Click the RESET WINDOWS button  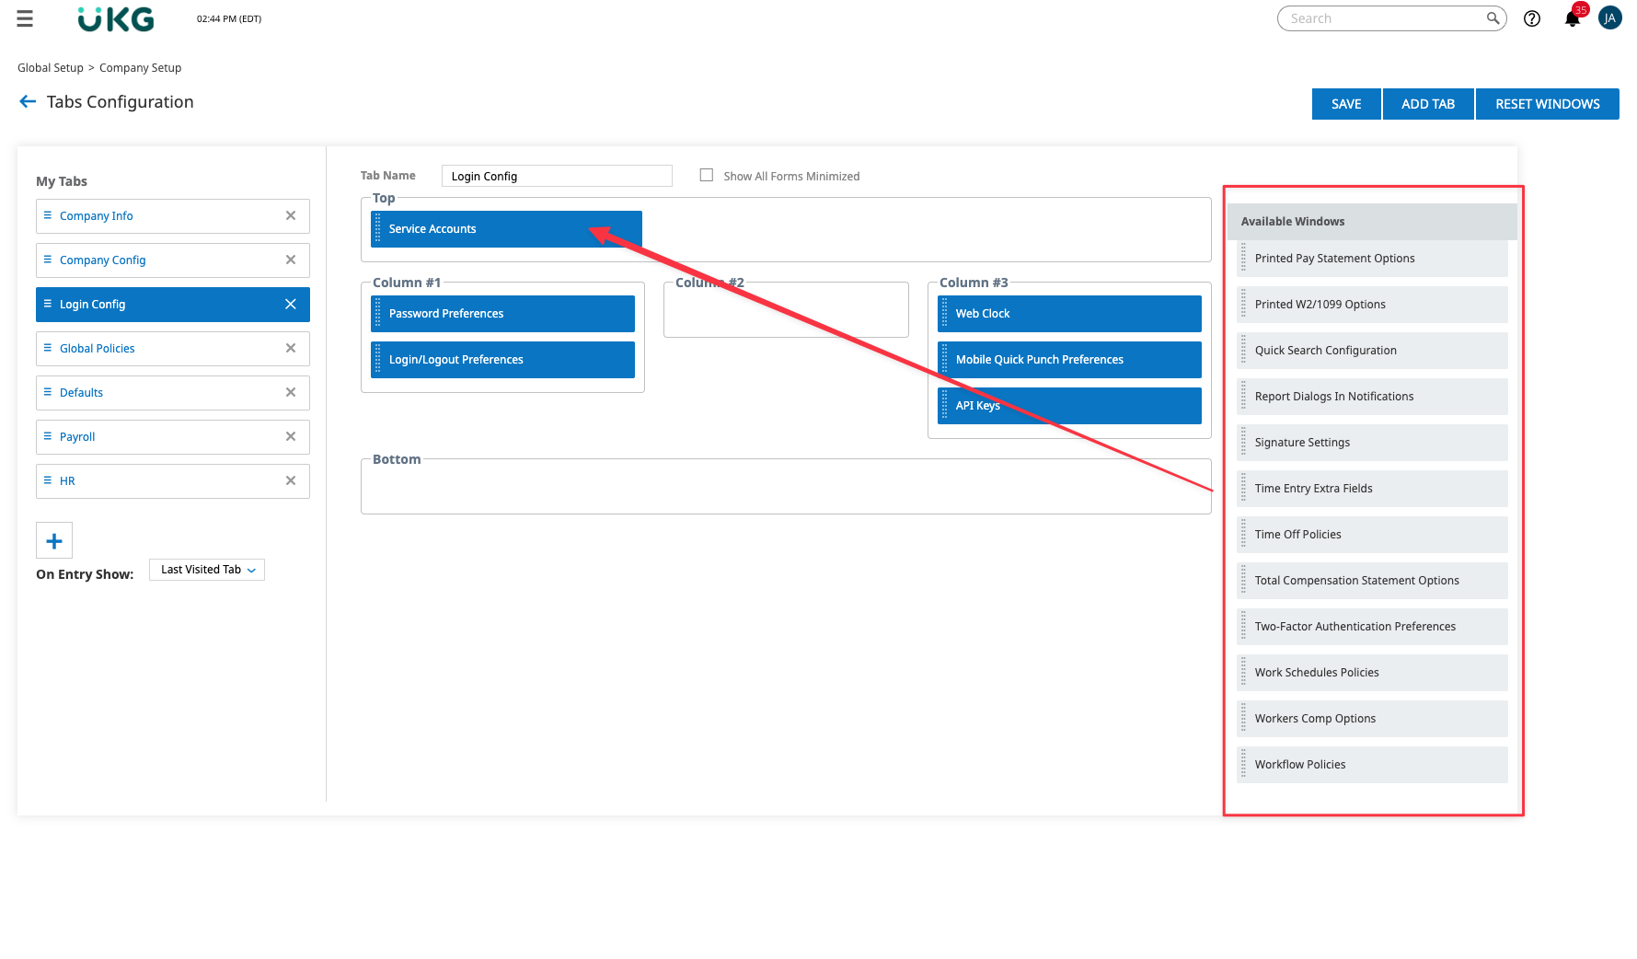(x=1548, y=104)
